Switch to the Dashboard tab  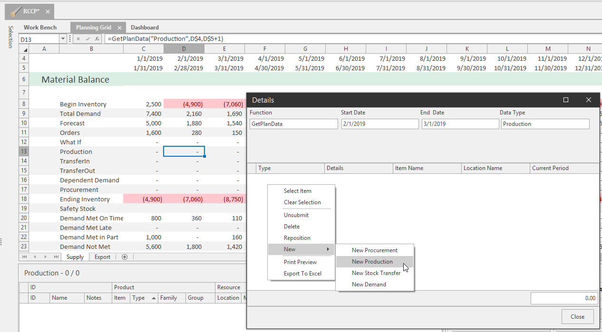[145, 28]
